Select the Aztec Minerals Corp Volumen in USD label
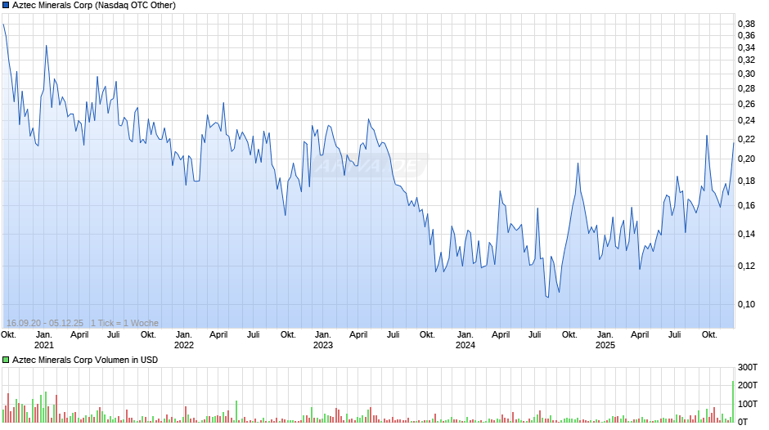This screenshot has width=769, height=430. point(85,360)
